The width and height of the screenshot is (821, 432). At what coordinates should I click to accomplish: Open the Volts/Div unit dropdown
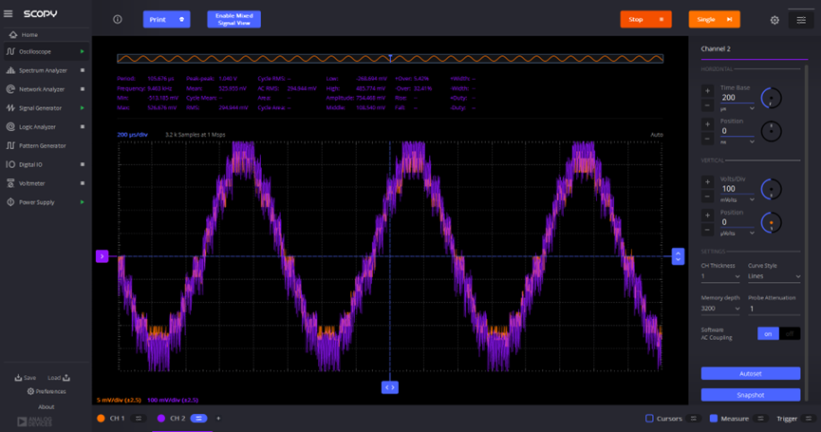click(x=737, y=200)
